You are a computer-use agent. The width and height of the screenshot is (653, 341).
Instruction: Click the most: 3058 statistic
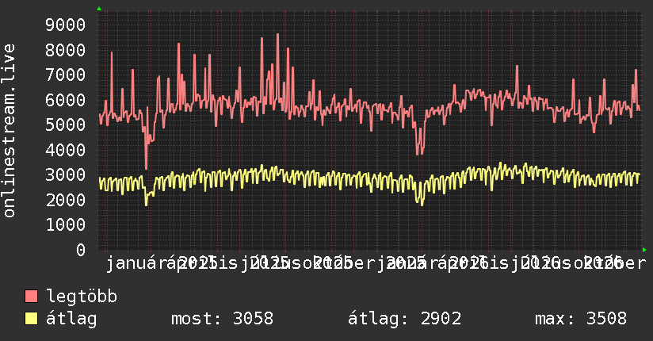223,319
